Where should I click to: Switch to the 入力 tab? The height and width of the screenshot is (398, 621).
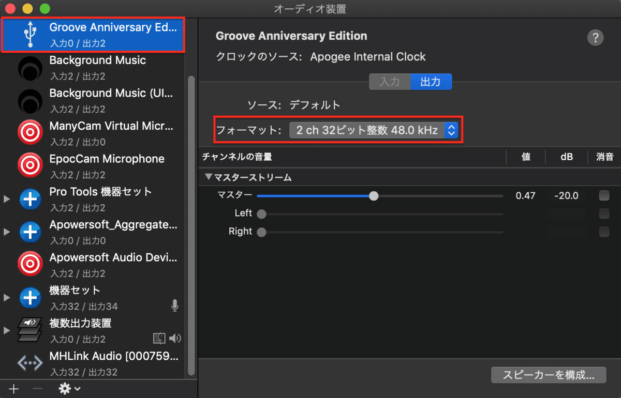point(390,82)
